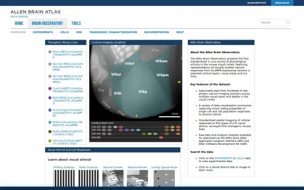This screenshot has height=190, width=304.
Task: Click the butterfly Natural Scenes thumbnail
Action: tap(113, 178)
